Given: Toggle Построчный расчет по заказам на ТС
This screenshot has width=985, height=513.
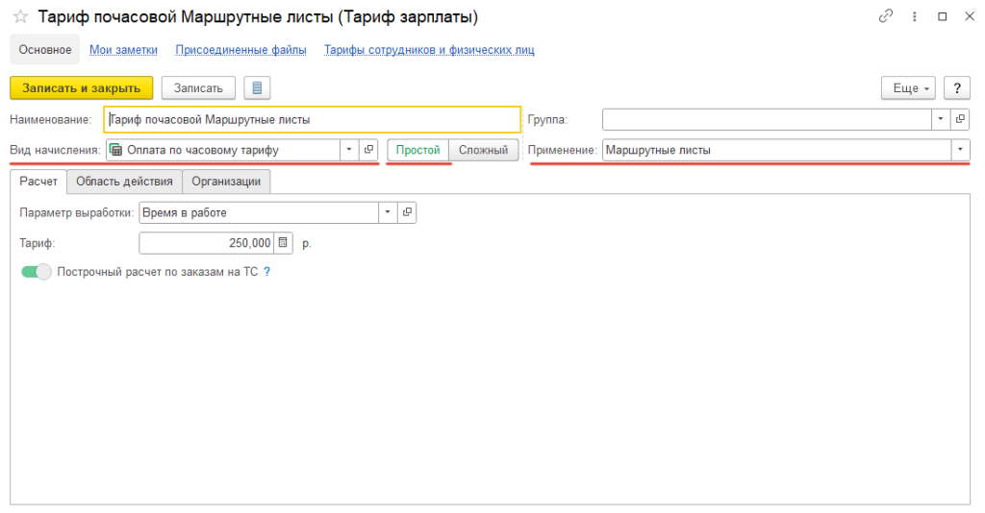Looking at the screenshot, I should click(37, 272).
